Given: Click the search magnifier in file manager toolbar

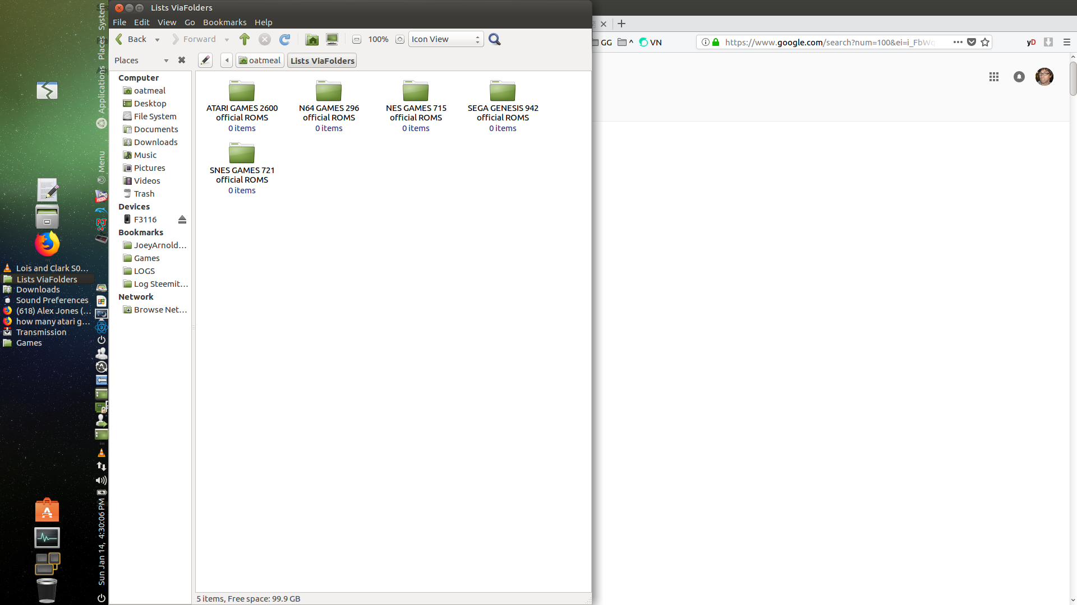Looking at the screenshot, I should (495, 39).
